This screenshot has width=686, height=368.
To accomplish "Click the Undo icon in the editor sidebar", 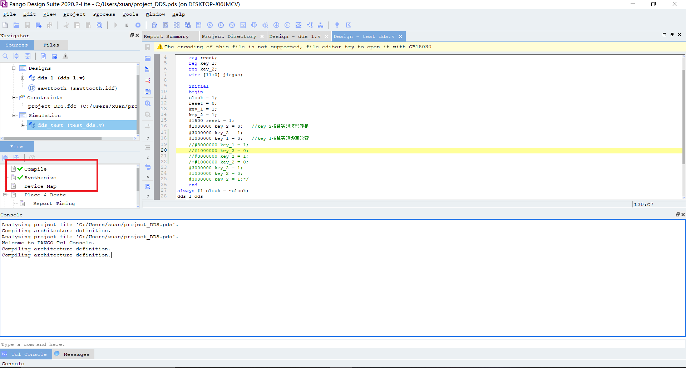I will tap(148, 167).
